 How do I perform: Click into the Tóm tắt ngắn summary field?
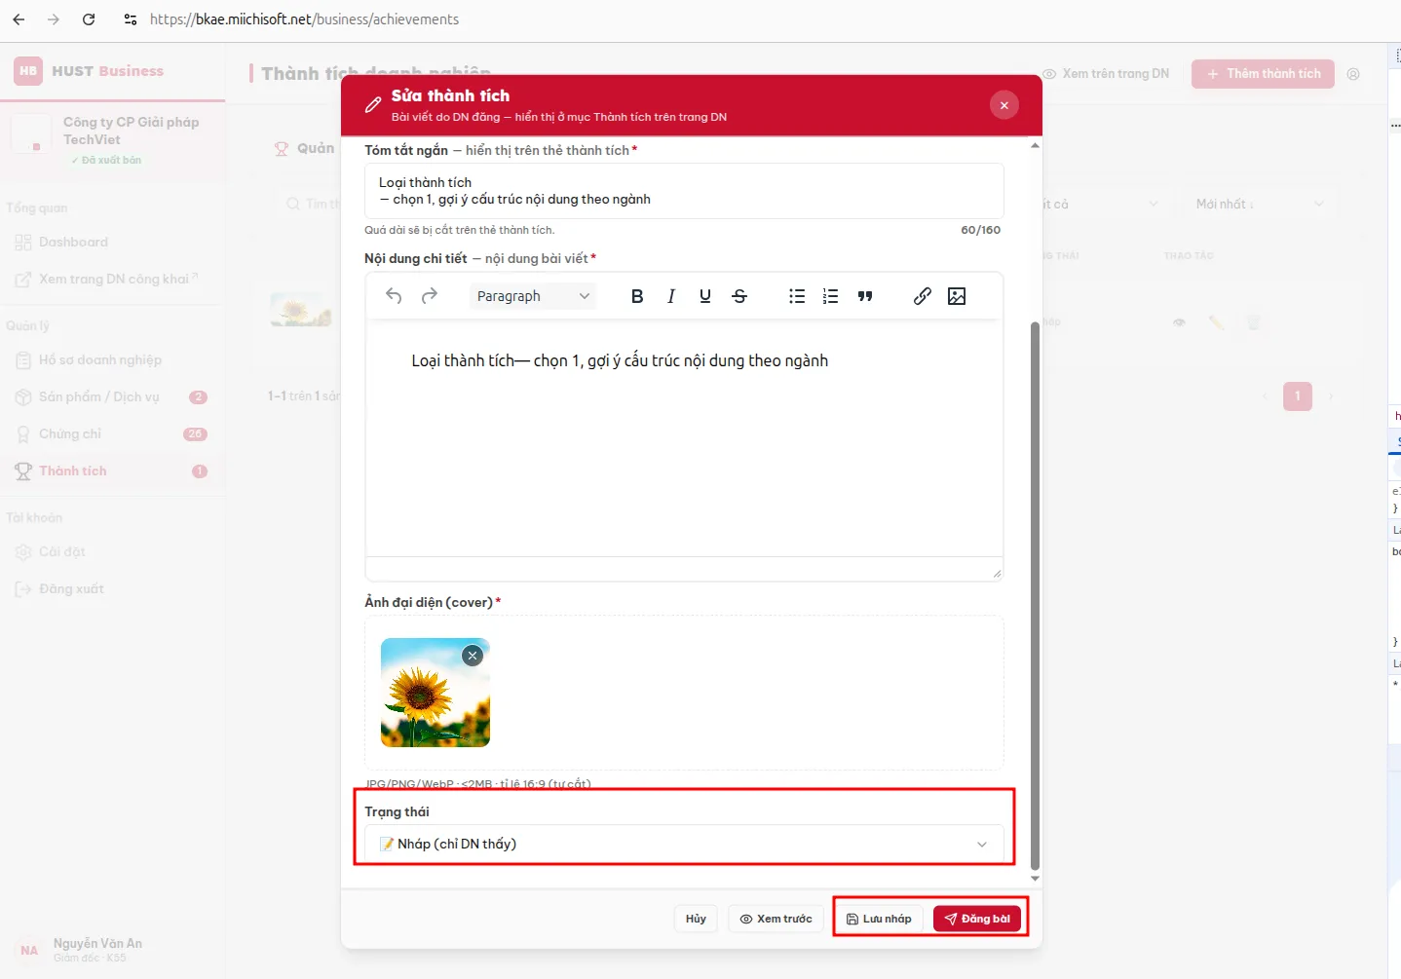(x=684, y=191)
